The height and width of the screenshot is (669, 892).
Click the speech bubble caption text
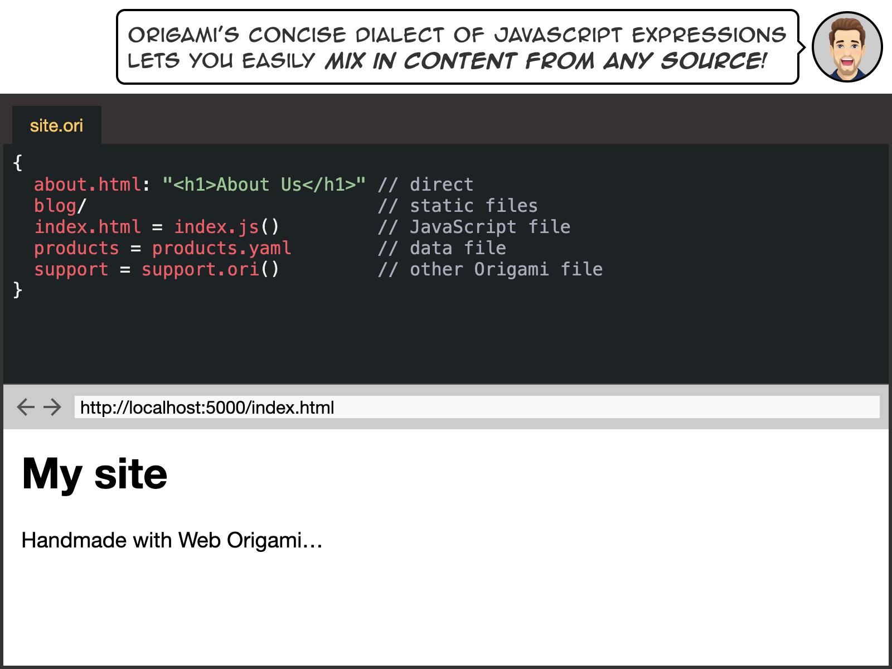(x=457, y=47)
